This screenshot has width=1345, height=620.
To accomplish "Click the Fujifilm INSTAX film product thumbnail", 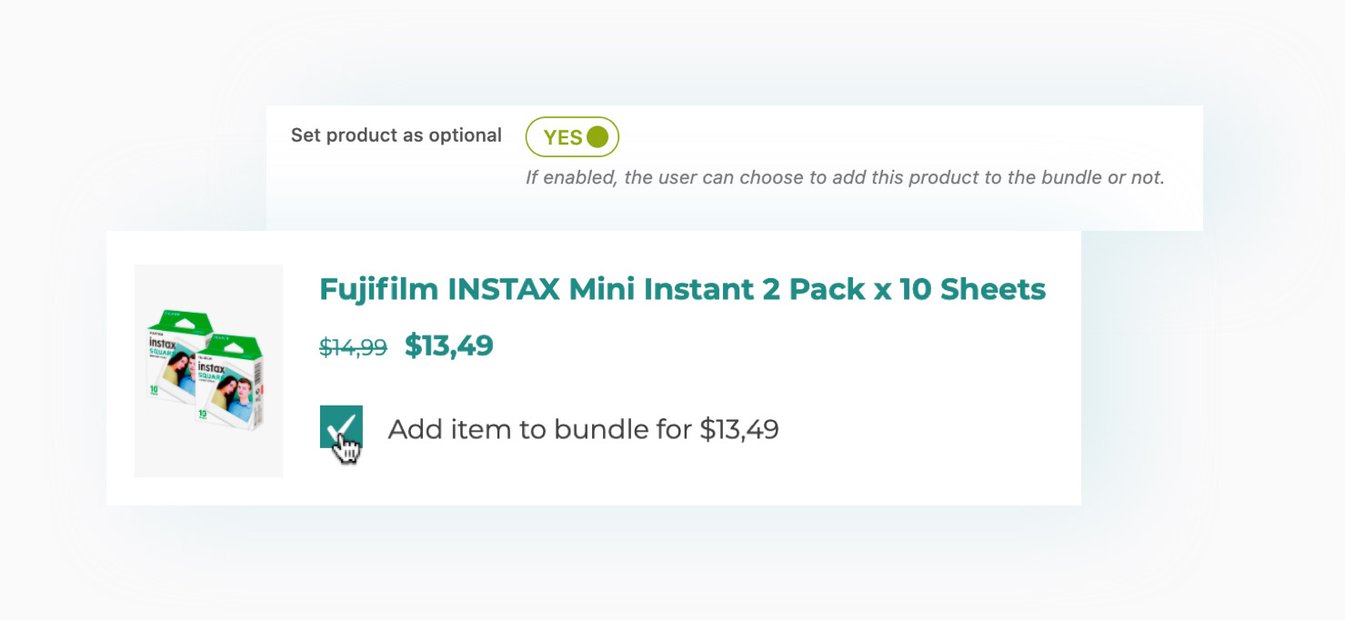I will (x=208, y=370).
